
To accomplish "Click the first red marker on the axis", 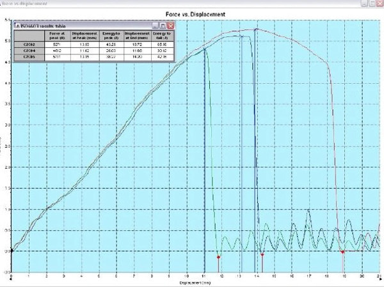I will pos(219,257).
